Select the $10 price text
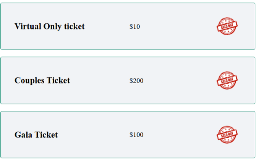The height and width of the screenshot is (159, 256). click(135, 27)
